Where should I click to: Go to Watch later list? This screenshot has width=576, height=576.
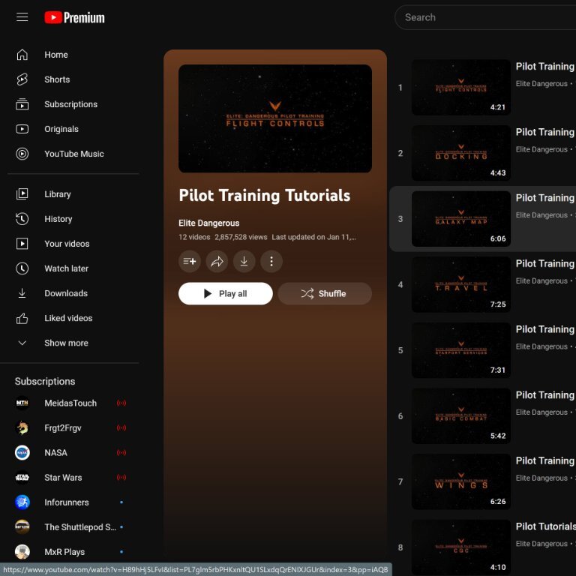(x=66, y=268)
